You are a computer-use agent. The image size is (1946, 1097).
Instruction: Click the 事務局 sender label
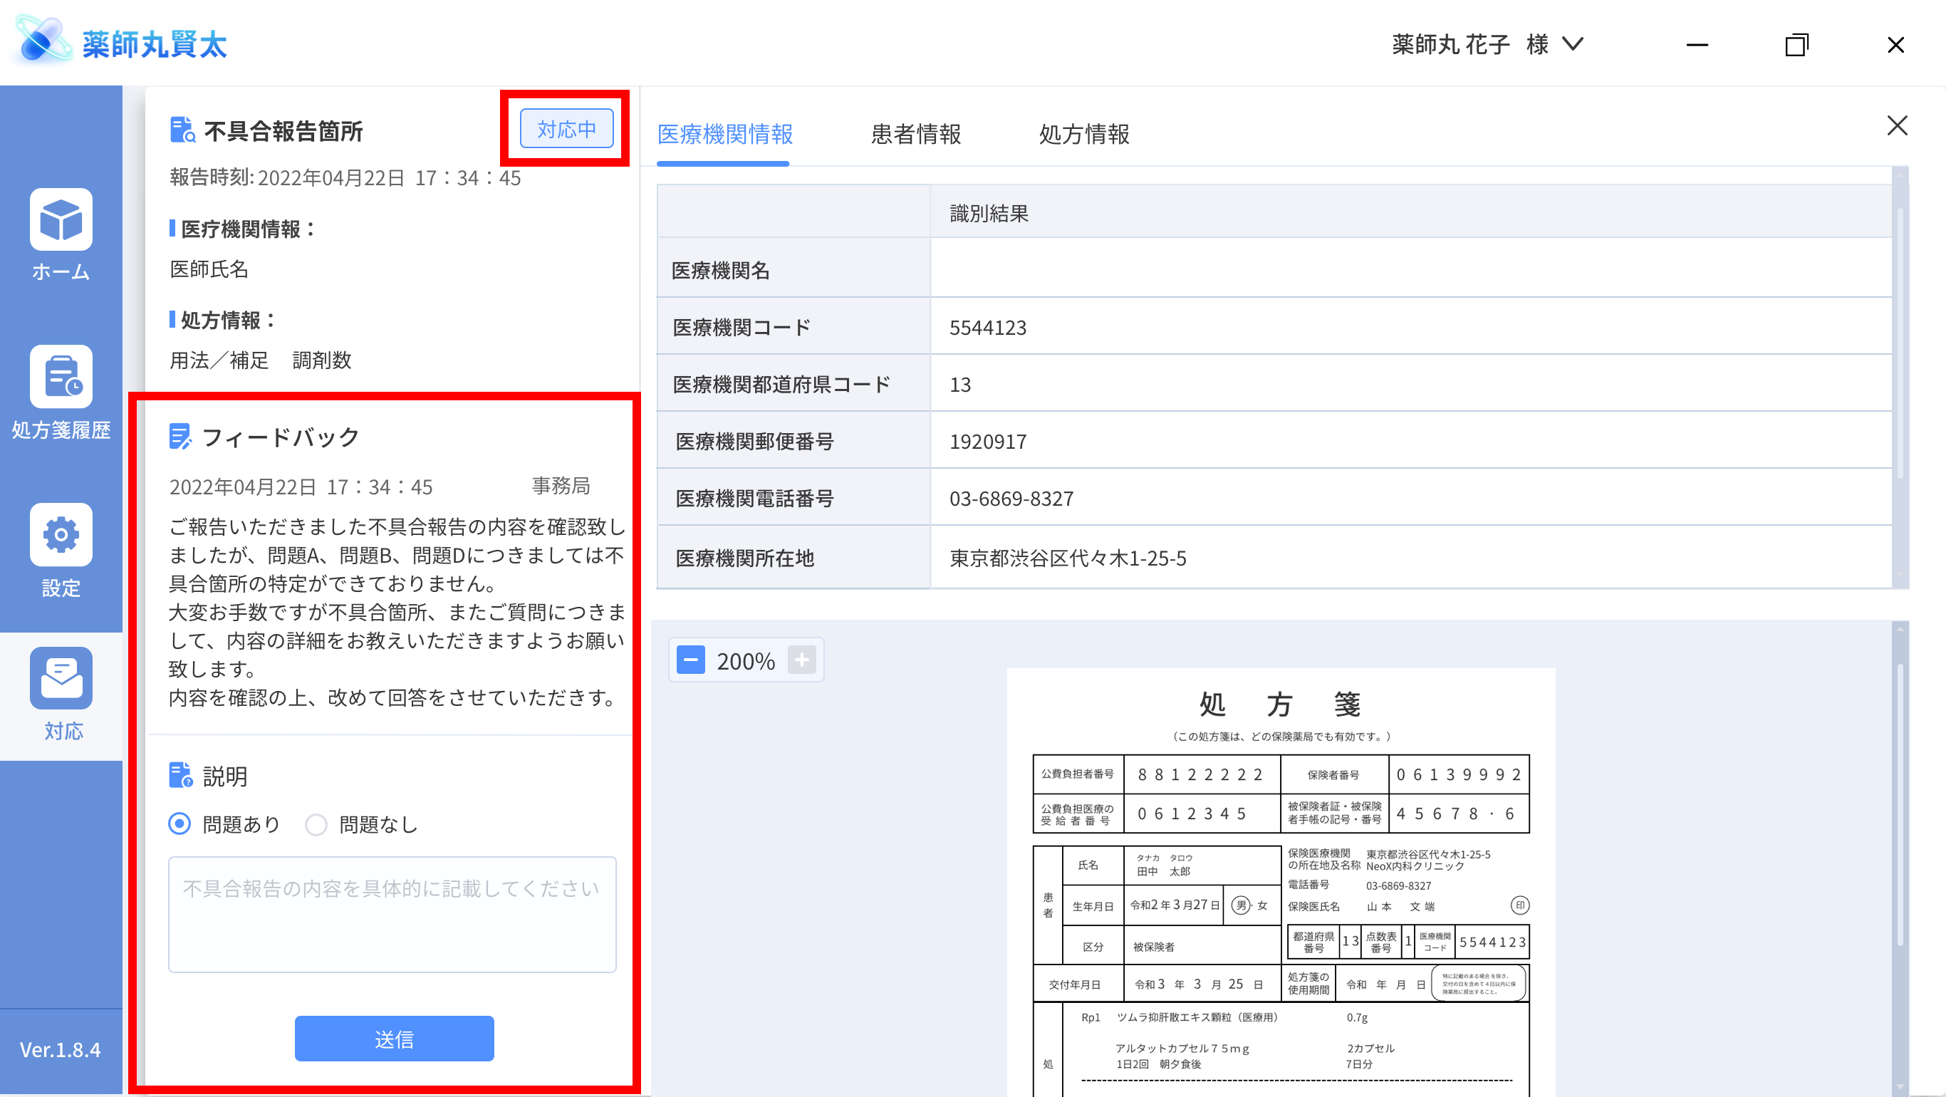click(x=561, y=486)
